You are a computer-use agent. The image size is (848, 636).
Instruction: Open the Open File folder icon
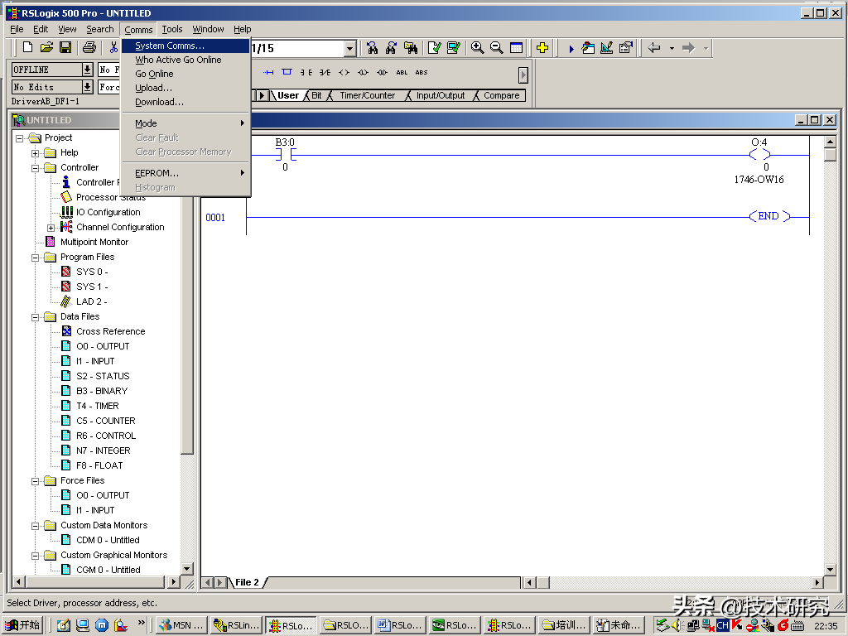[46, 48]
